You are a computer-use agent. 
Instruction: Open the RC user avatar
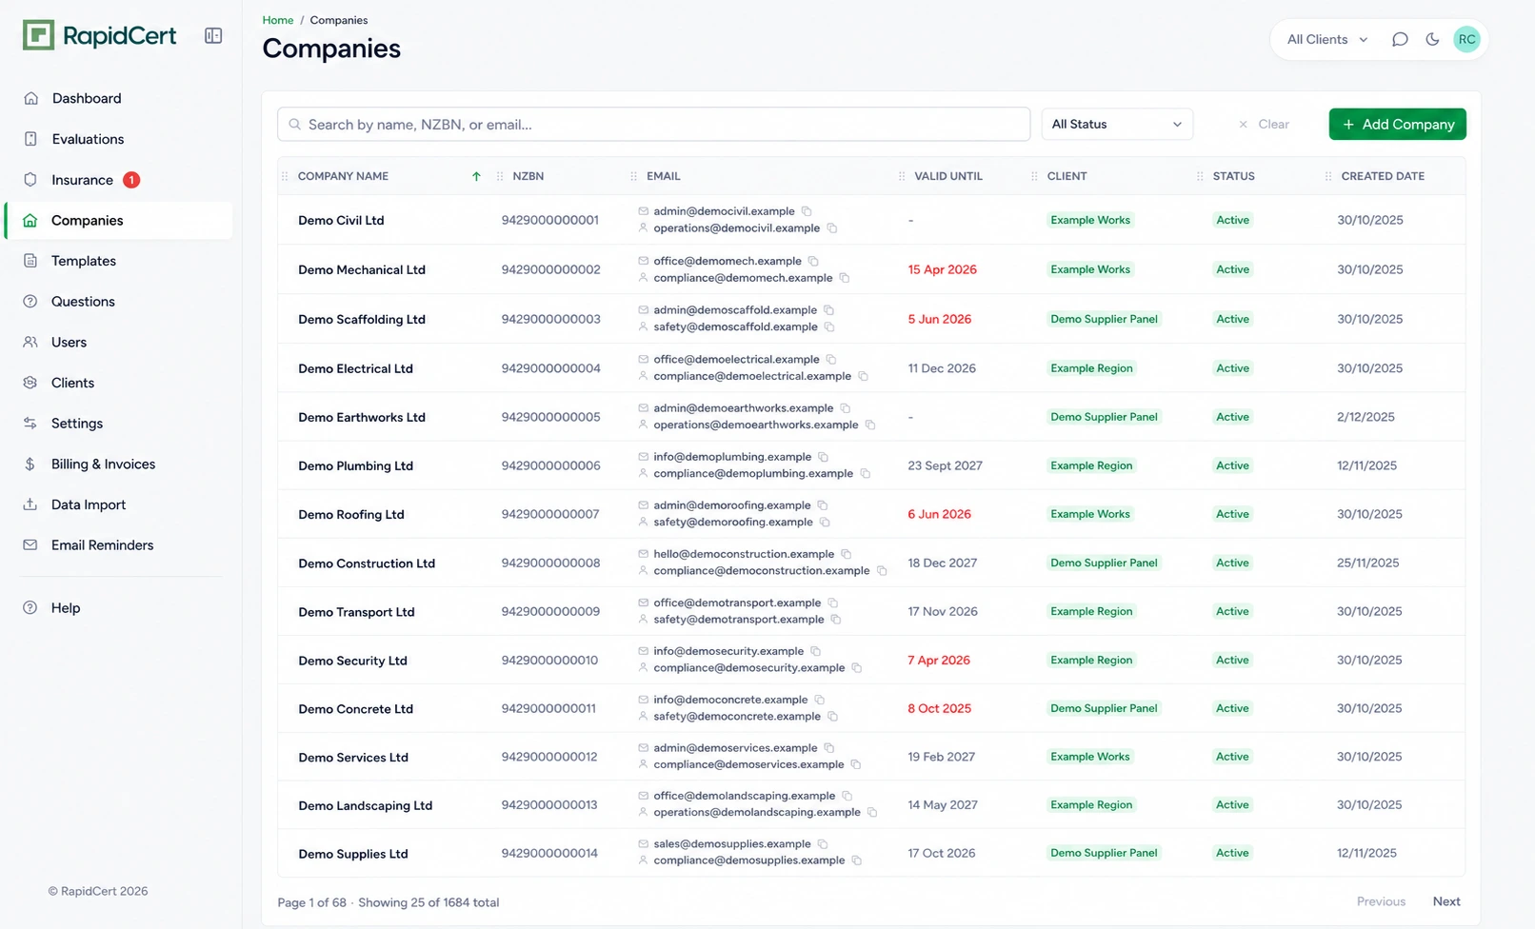[1466, 39]
